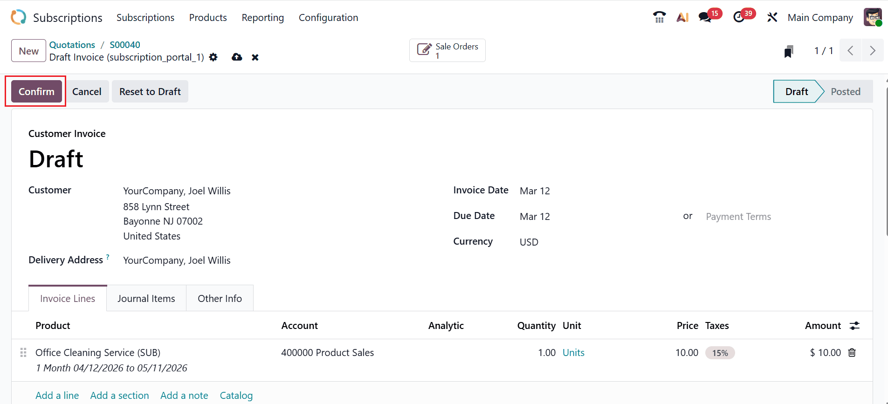Click the 15% tax tag
This screenshot has width=888, height=404.
click(x=720, y=353)
